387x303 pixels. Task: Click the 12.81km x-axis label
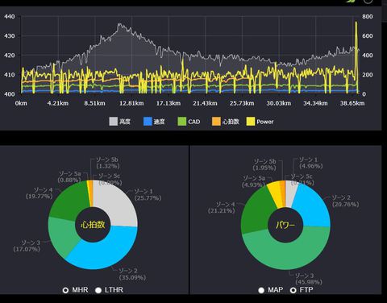131,103
